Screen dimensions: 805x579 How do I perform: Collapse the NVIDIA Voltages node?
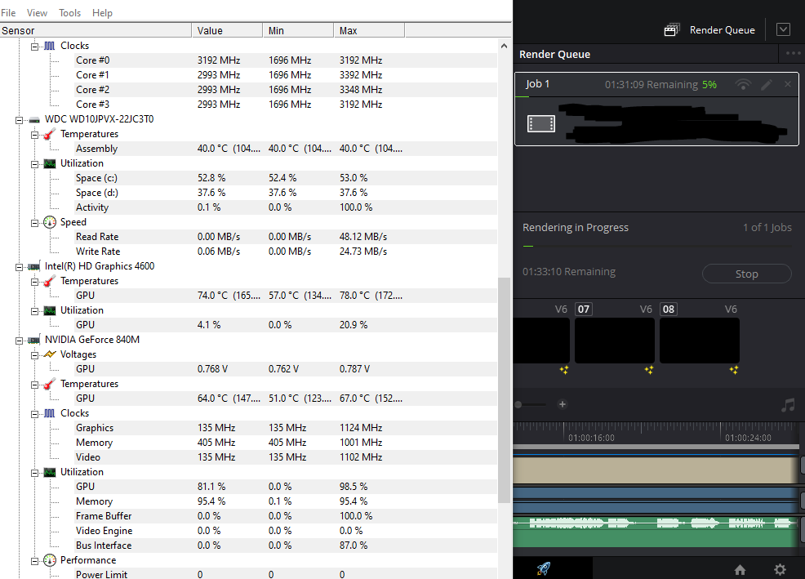tap(34, 355)
